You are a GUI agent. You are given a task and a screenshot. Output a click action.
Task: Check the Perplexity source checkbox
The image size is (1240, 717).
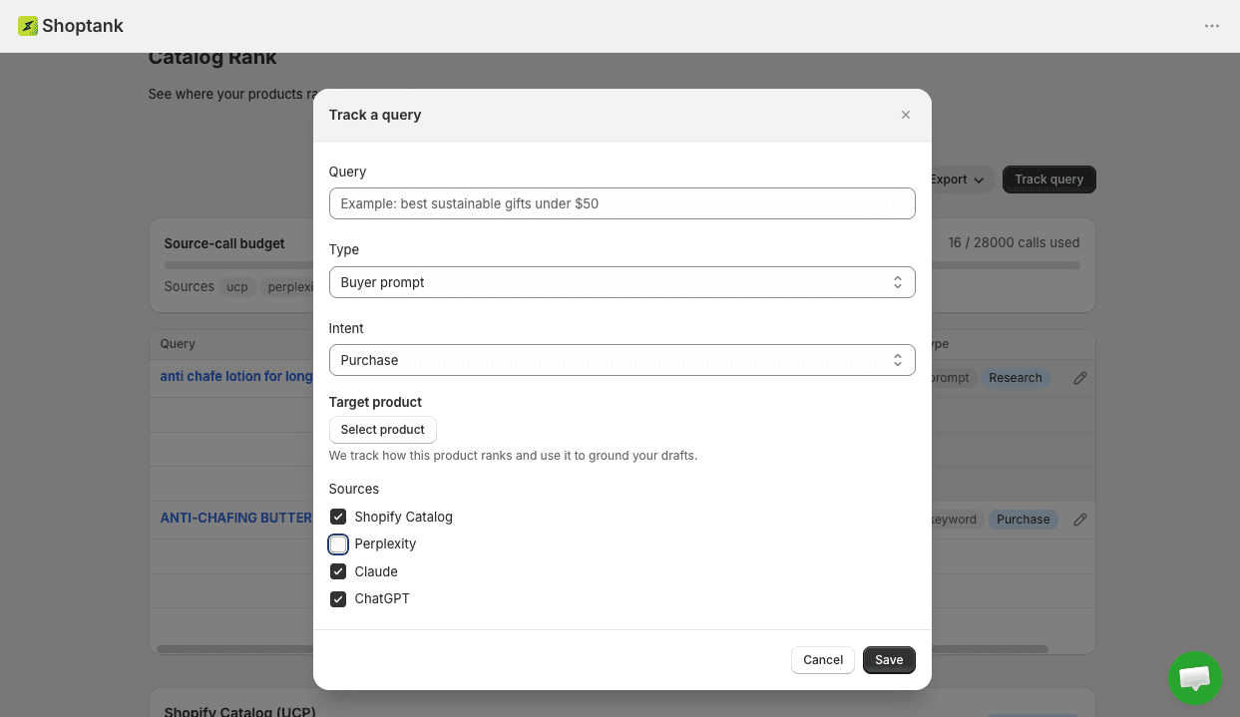click(x=338, y=544)
